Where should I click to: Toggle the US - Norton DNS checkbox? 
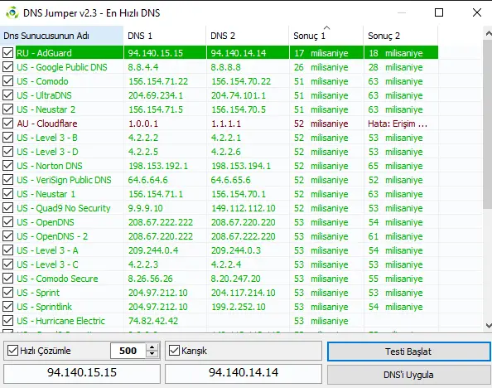pyautogui.click(x=7, y=166)
